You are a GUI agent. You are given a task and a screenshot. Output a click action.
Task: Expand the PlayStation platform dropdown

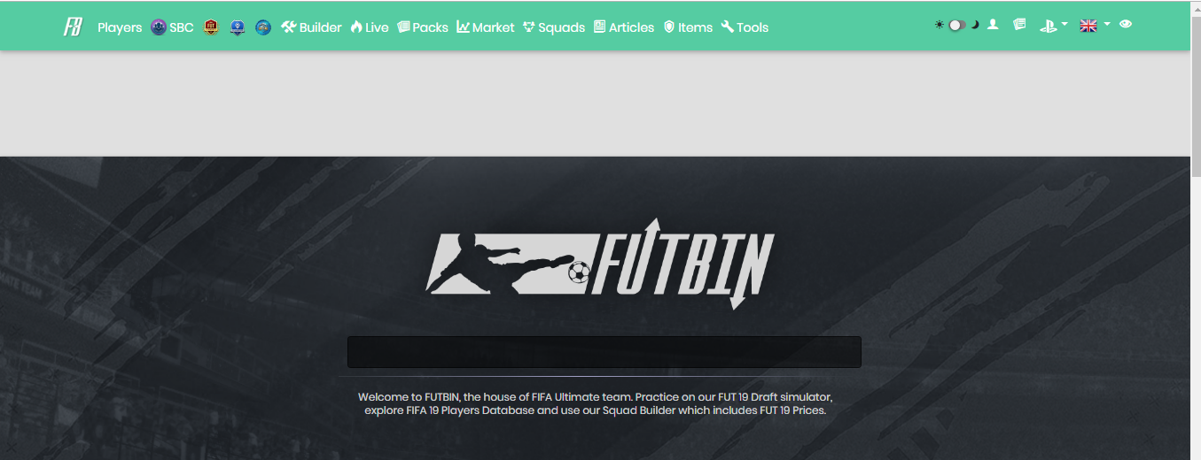point(1053,26)
